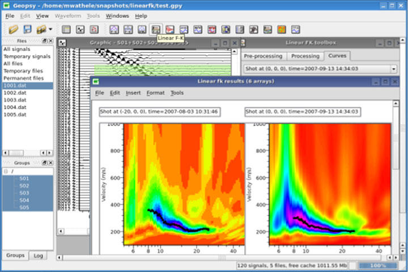The width and height of the screenshot is (408, 272).
Task: Click the Save floppy disk icon
Action: tap(27, 29)
